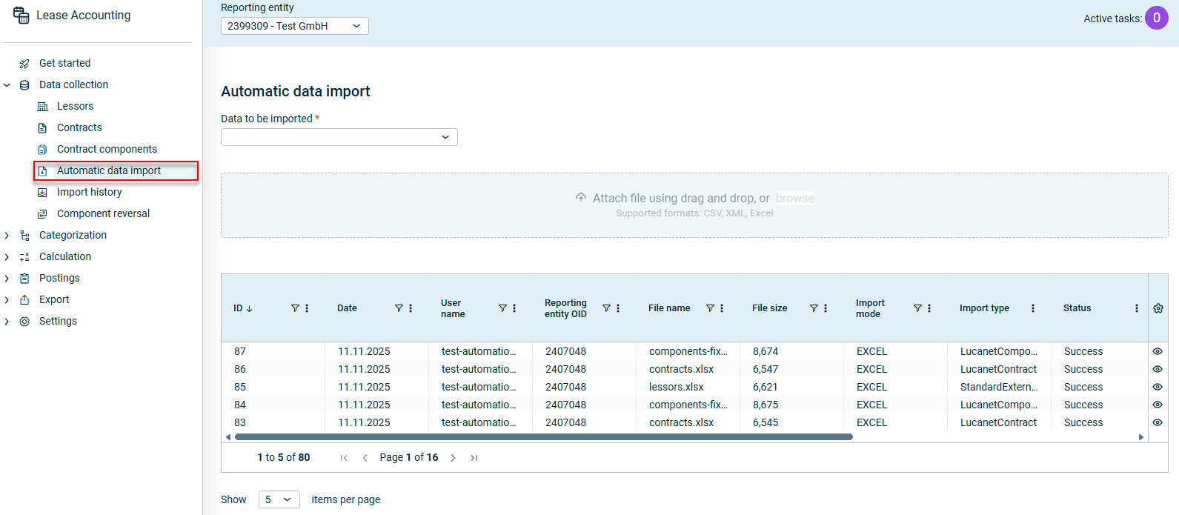Click the Date column header
The height and width of the screenshot is (515, 1179).
click(347, 308)
